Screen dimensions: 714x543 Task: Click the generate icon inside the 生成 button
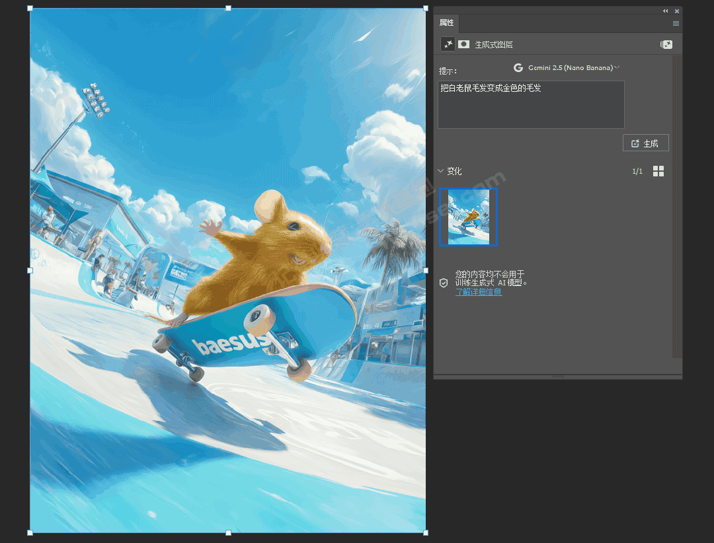pos(636,143)
